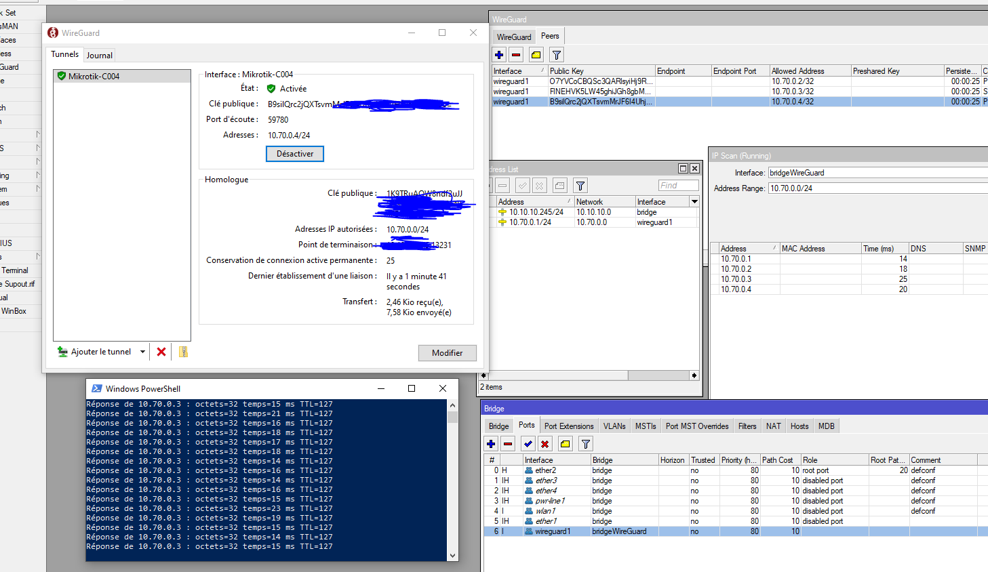Click horizontal scrollbar right arrow in Address List
This screenshot has width=988, height=572.
click(x=694, y=375)
